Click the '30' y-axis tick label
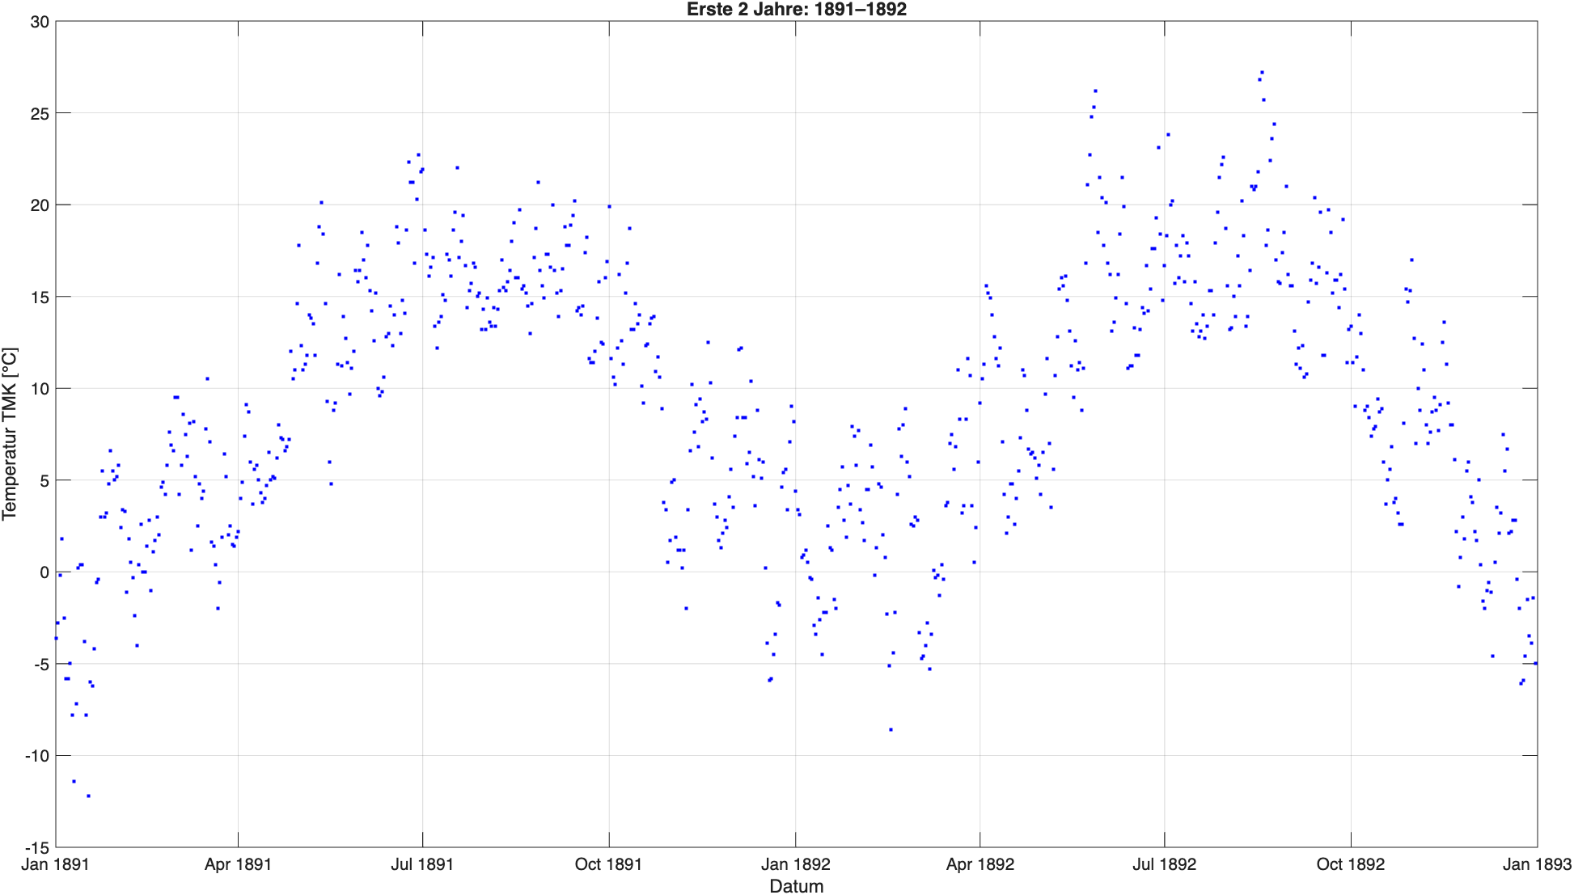Screen dimensions: 1574x895 pyautogui.click(x=40, y=22)
